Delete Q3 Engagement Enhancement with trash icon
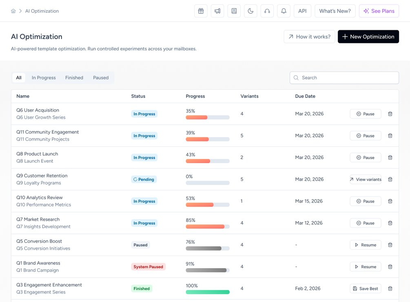 (390, 289)
